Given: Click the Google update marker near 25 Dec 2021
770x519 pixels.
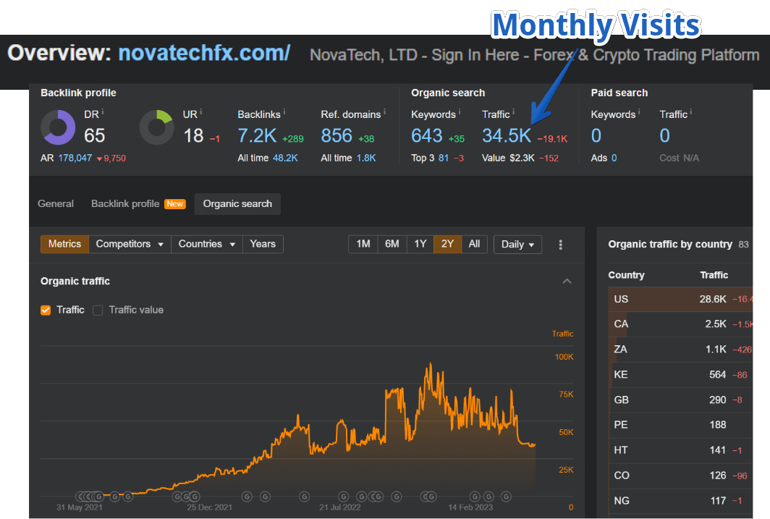Looking at the screenshot, I should (x=195, y=497).
